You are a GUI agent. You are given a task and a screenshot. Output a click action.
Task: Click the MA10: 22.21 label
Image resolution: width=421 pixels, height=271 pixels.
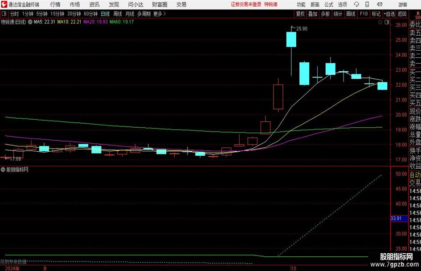[x=69, y=22]
